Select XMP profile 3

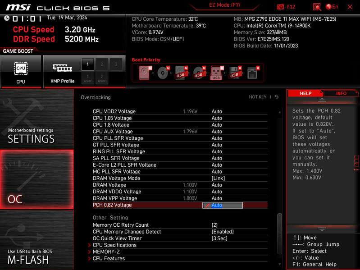116,64
